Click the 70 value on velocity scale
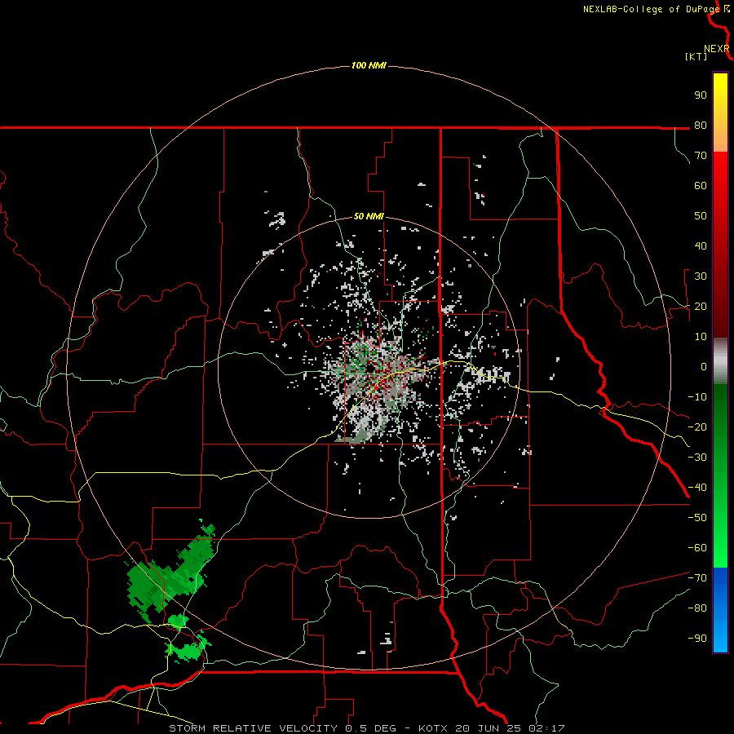 [701, 156]
